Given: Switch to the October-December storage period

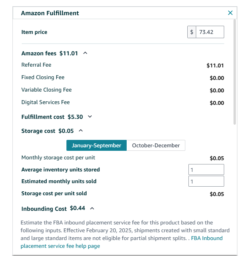Looking at the screenshot, I should [x=156, y=145].
